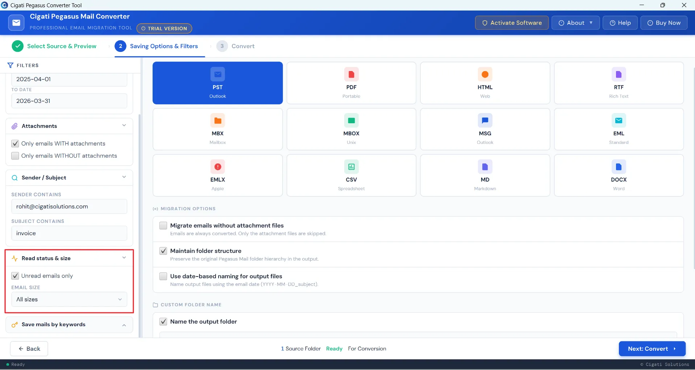Enable date-based naming for output files
This screenshot has width=695, height=370.
pyautogui.click(x=163, y=276)
